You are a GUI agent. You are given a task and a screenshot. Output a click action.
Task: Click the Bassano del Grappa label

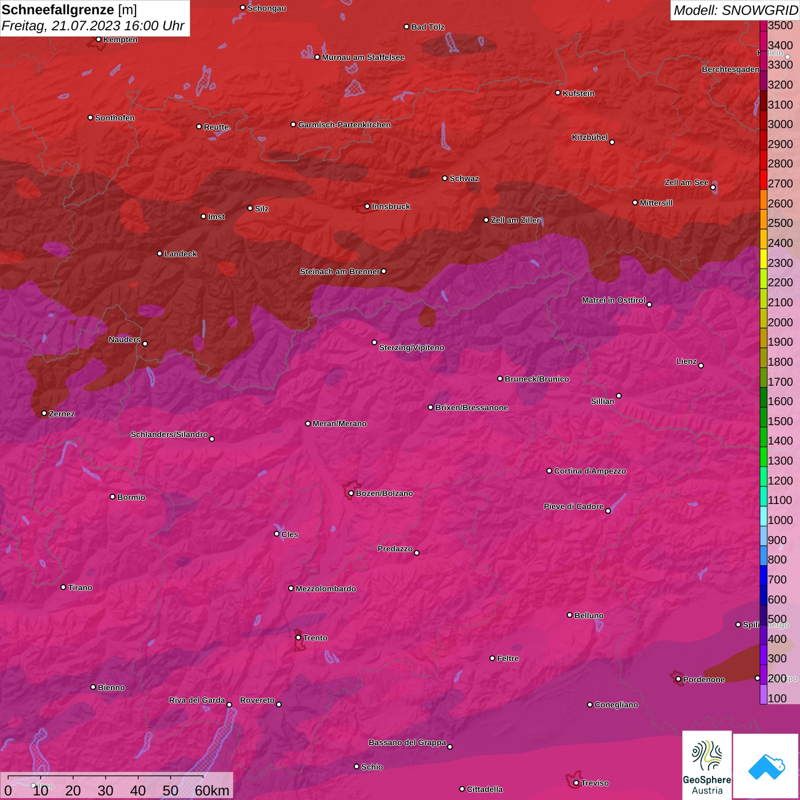click(407, 742)
